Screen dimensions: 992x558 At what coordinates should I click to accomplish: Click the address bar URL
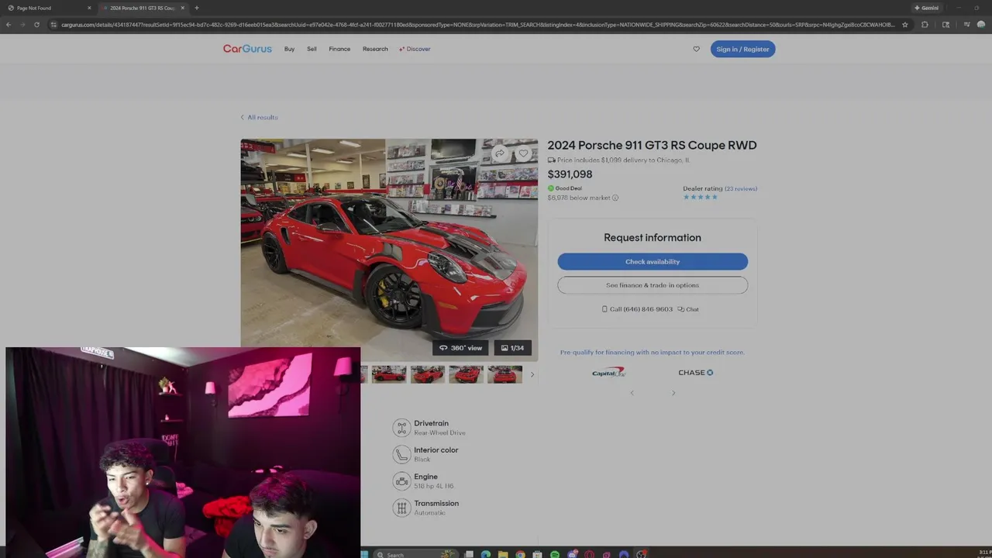tap(477, 25)
